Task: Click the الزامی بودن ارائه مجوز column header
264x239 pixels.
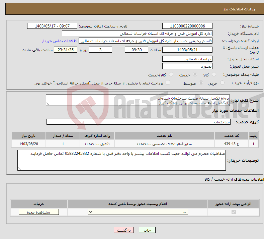Action: coord(233,204)
